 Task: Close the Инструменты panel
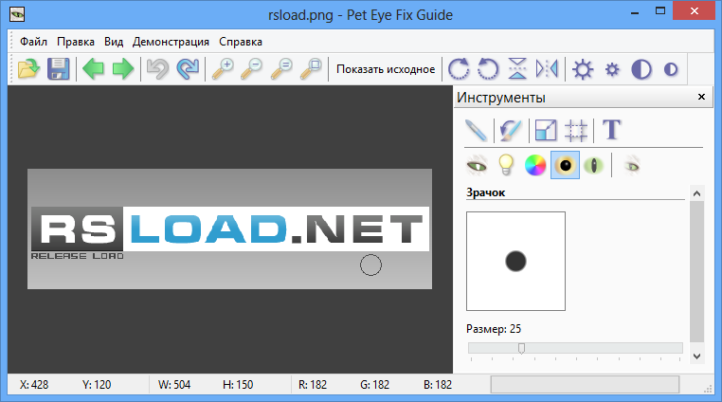[x=701, y=97]
